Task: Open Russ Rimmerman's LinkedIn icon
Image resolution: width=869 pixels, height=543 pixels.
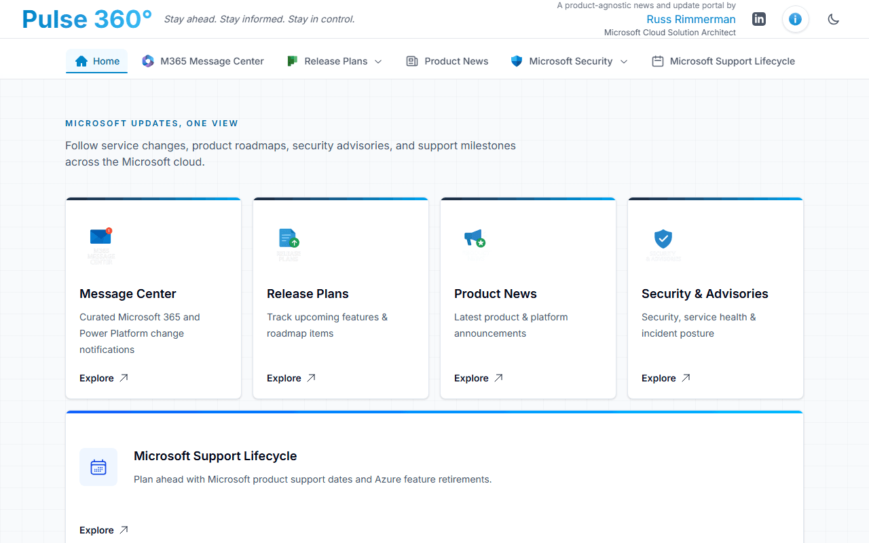Action: [759, 19]
